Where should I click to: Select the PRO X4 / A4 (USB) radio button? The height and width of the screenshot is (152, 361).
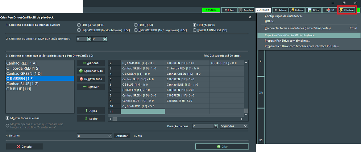[79, 25]
